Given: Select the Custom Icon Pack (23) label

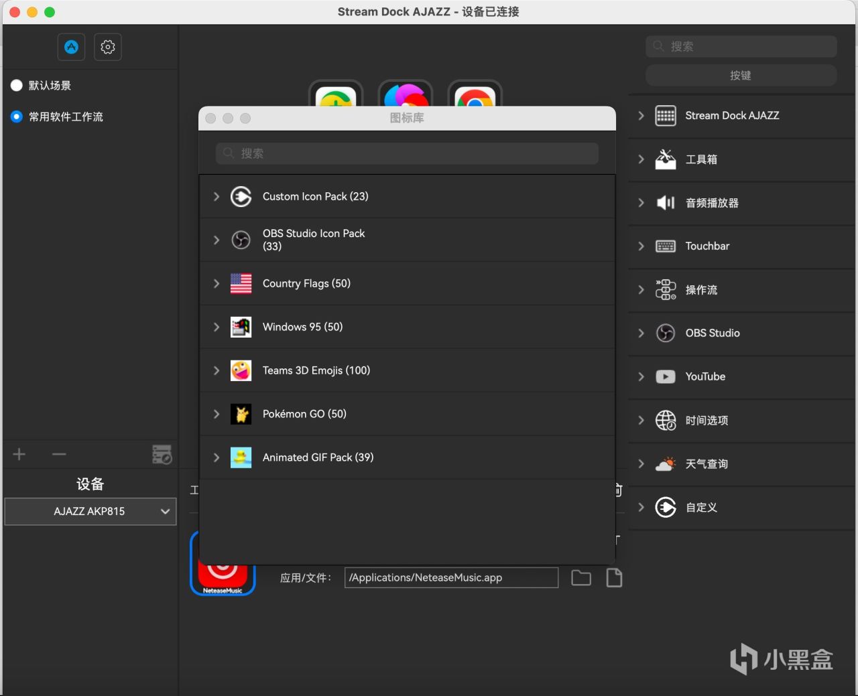Looking at the screenshot, I should tap(316, 196).
